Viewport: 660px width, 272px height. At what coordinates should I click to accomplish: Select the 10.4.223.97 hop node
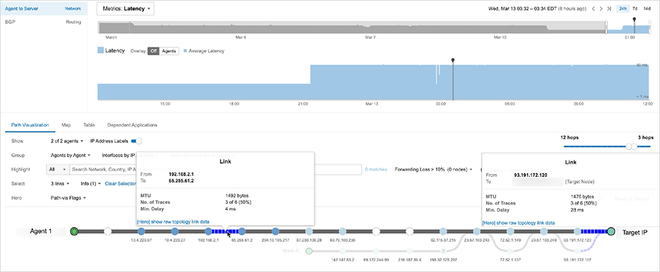click(141, 232)
